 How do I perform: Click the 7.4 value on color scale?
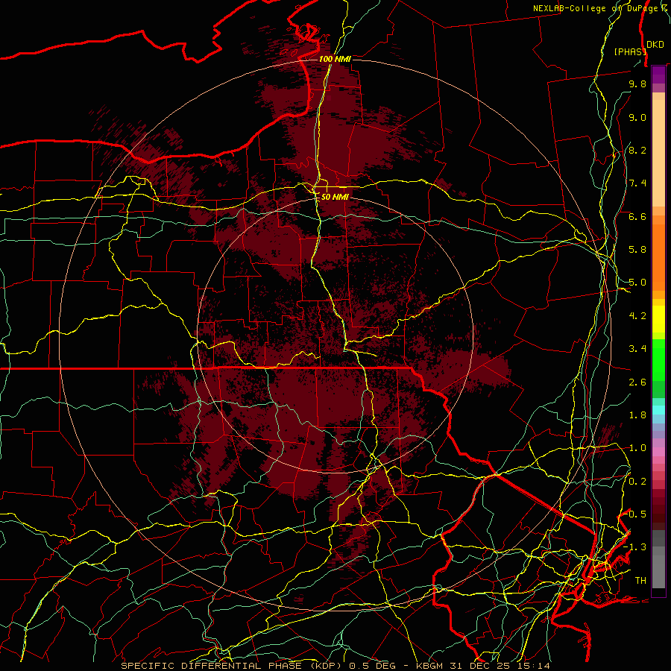tap(637, 183)
